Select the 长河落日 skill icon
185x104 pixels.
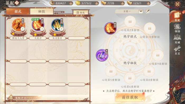tap(57, 25)
